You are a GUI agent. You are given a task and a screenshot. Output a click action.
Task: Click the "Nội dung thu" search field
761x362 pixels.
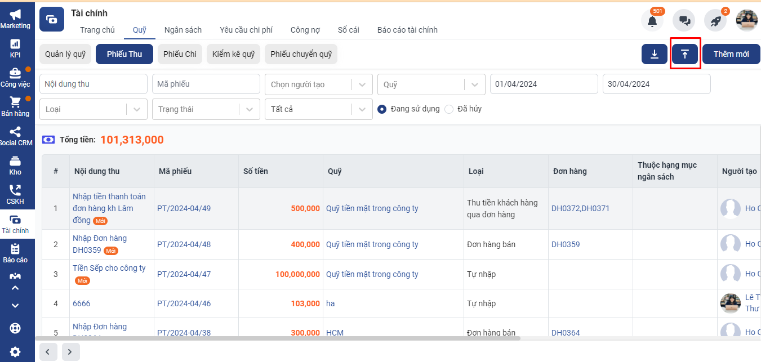[x=93, y=84]
